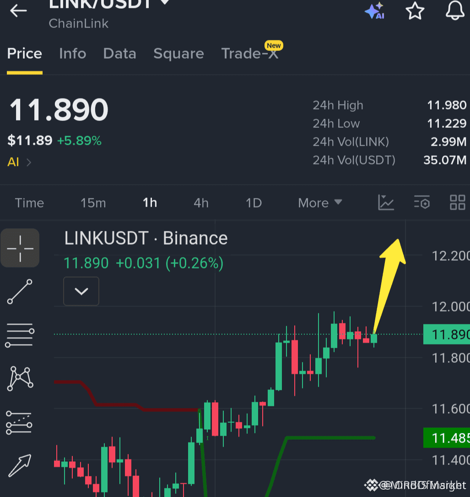Image resolution: width=470 pixels, height=497 pixels.
Task: Select the forecasting position tool
Action: (19, 423)
